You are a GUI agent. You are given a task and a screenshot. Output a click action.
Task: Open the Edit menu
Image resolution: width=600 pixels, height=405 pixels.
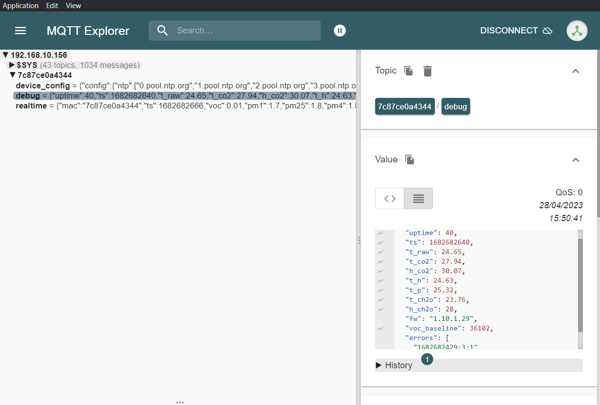click(x=52, y=6)
